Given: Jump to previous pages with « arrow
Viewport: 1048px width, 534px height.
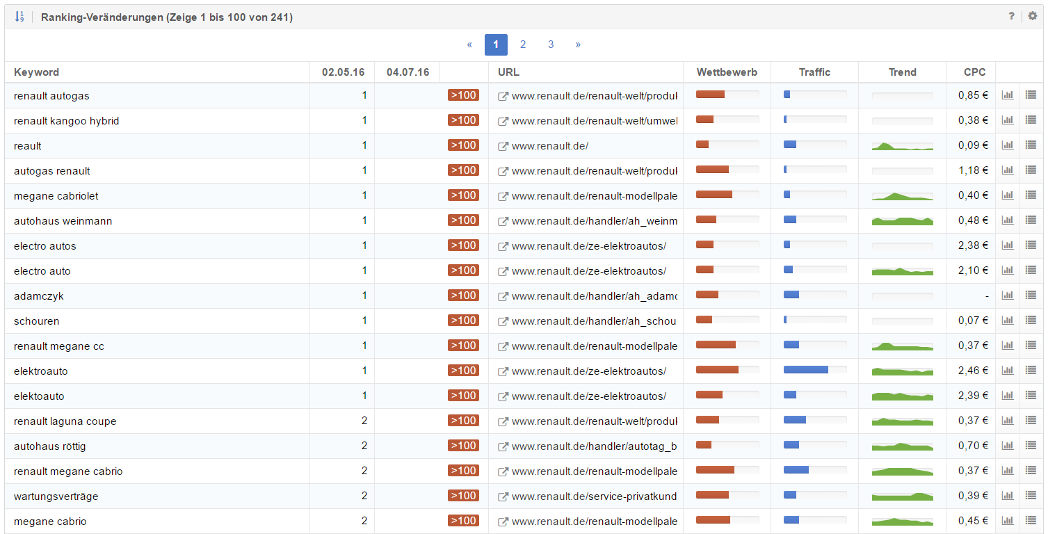Looking at the screenshot, I should [x=469, y=44].
